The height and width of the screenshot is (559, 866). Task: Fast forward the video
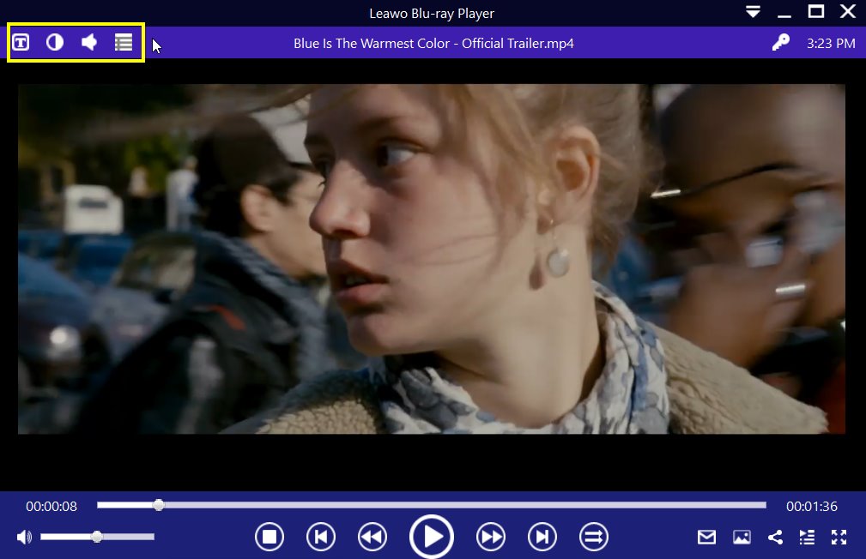[x=490, y=537]
